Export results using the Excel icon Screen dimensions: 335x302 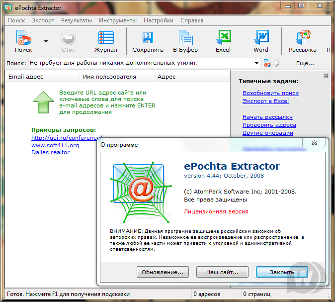pos(223,41)
